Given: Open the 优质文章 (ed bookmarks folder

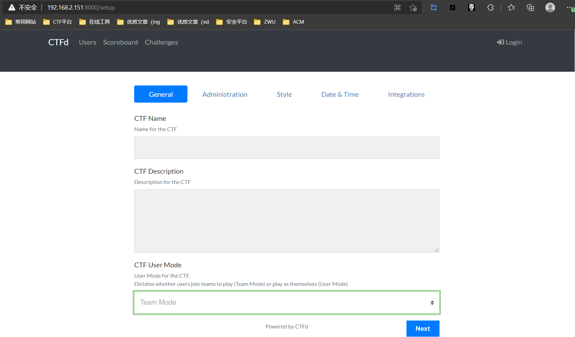Looking at the screenshot, I should pyautogui.click(x=188, y=22).
